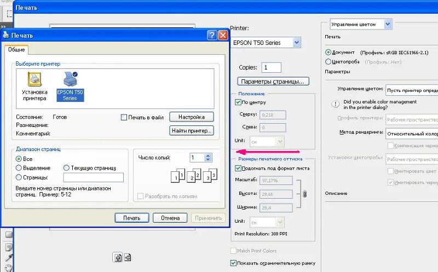Click the second orientation icon below preview

tap(128, 257)
